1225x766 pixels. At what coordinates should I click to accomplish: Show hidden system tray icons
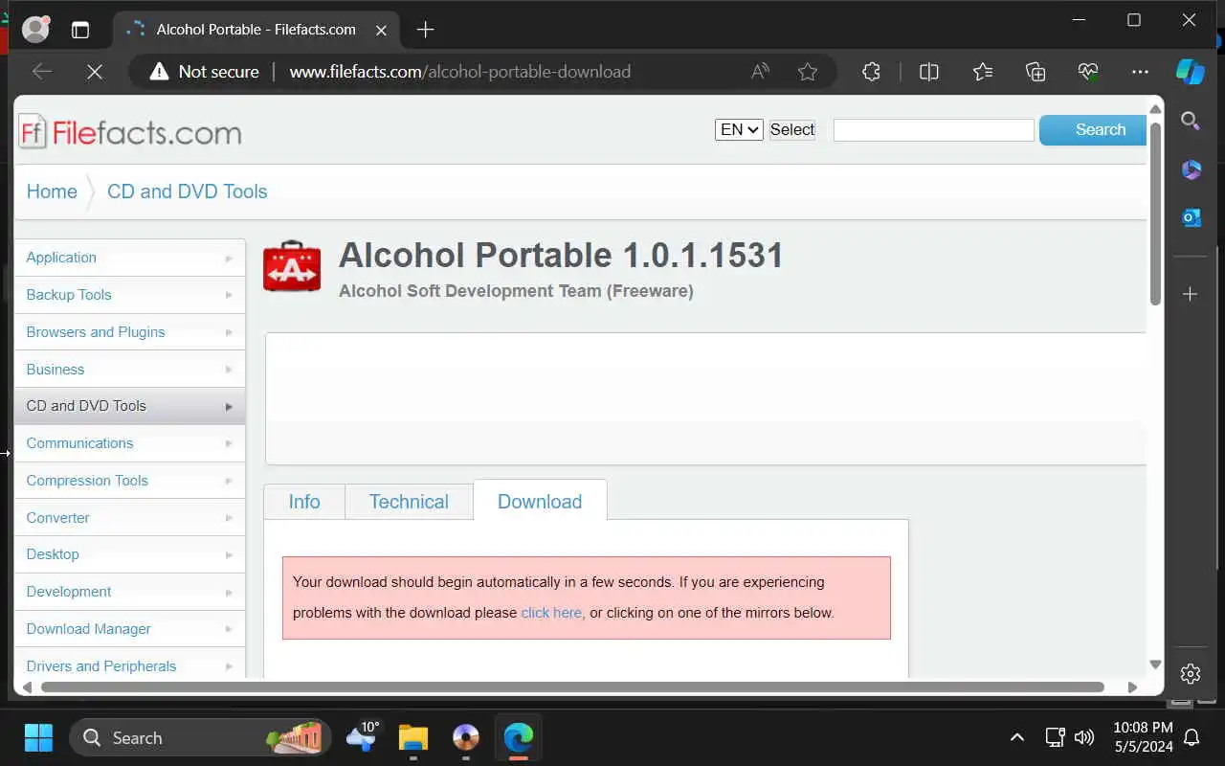(x=1017, y=737)
